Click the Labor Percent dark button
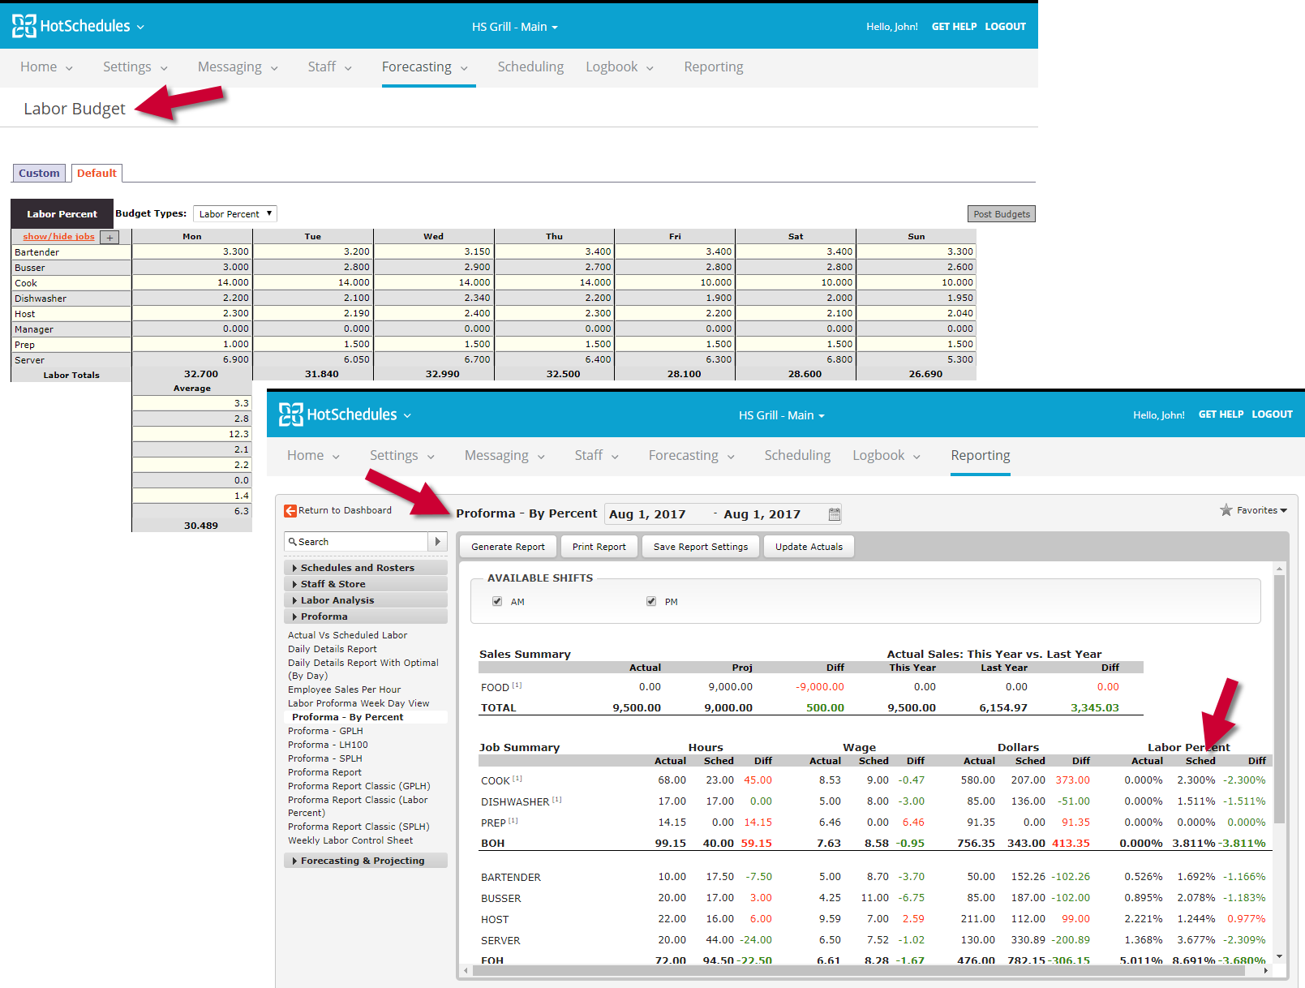The image size is (1305, 988). coord(62,214)
